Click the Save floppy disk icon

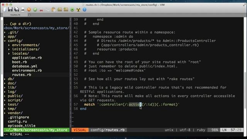[10, 9]
